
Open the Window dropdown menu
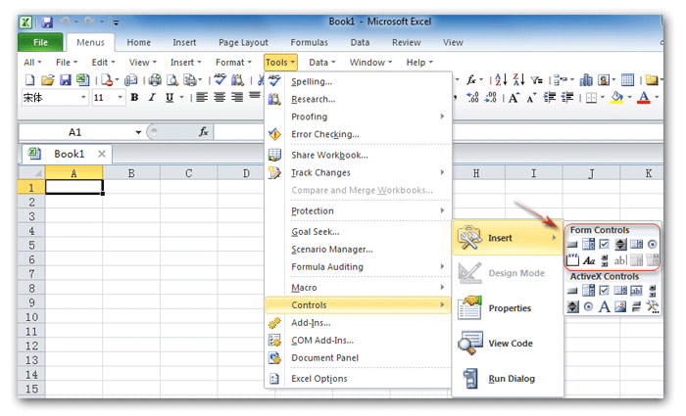pyautogui.click(x=370, y=63)
